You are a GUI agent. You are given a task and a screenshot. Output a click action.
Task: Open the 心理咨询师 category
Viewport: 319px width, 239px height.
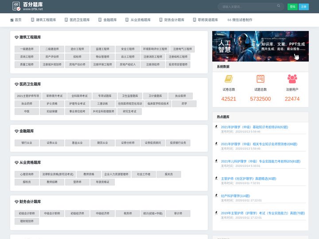[x=27, y=174]
